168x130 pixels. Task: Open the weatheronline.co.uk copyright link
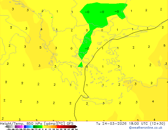(146, 128)
